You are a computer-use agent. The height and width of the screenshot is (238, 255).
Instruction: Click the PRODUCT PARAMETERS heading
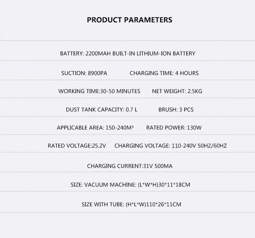pyautogui.click(x=129, y=20)
